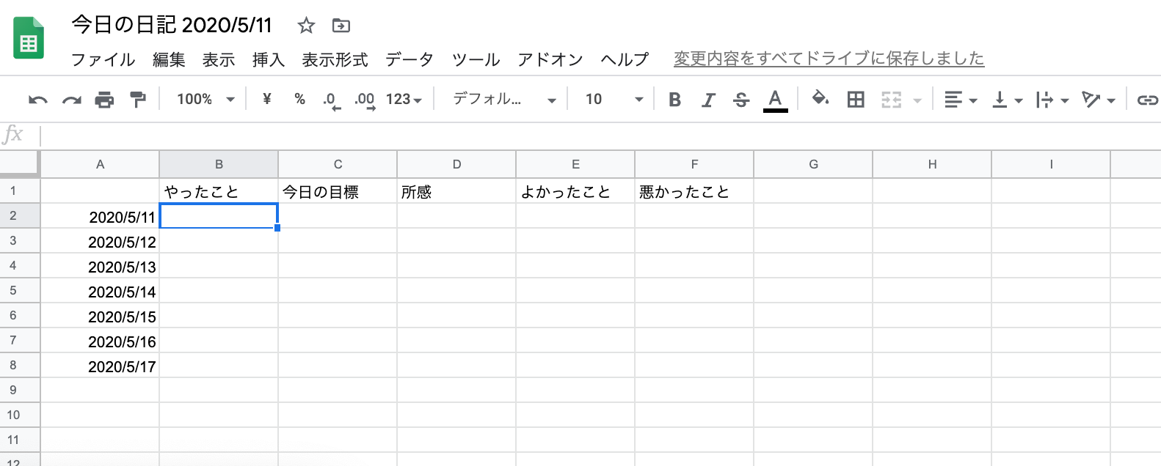The image size is (1161, 466).
Task: Click the undo arrow icon
Action: [x=37, y=100]
